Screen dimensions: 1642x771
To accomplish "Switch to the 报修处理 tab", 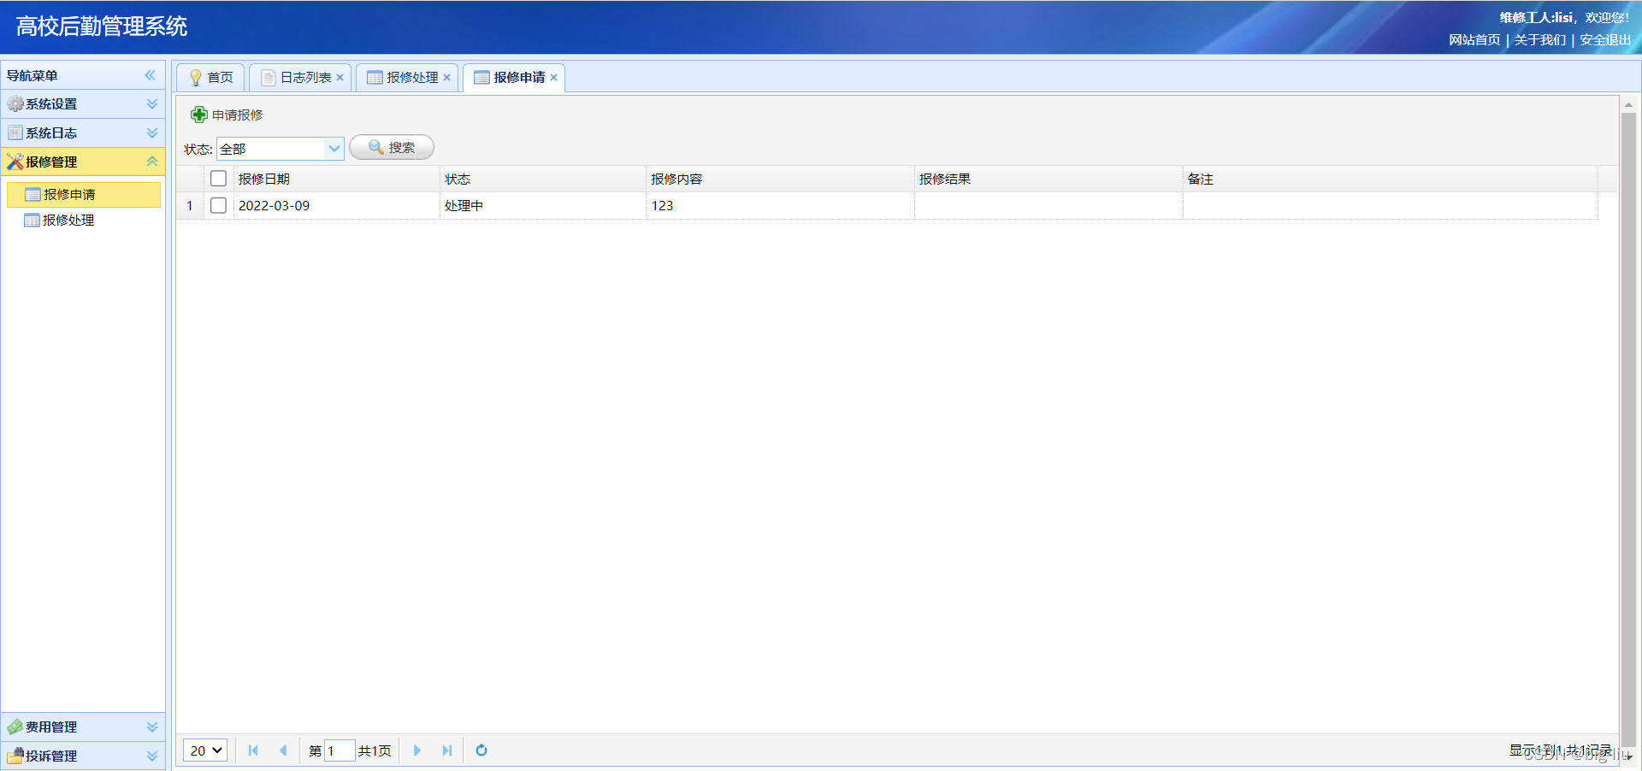I will tap(408, 78).
